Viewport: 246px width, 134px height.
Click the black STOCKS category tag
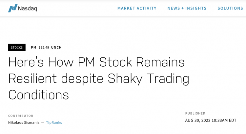coord(17,47)
